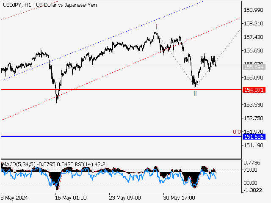Click the 0.7736 indicator scale value
Screen dimensions: 271x203
point(252,162)
